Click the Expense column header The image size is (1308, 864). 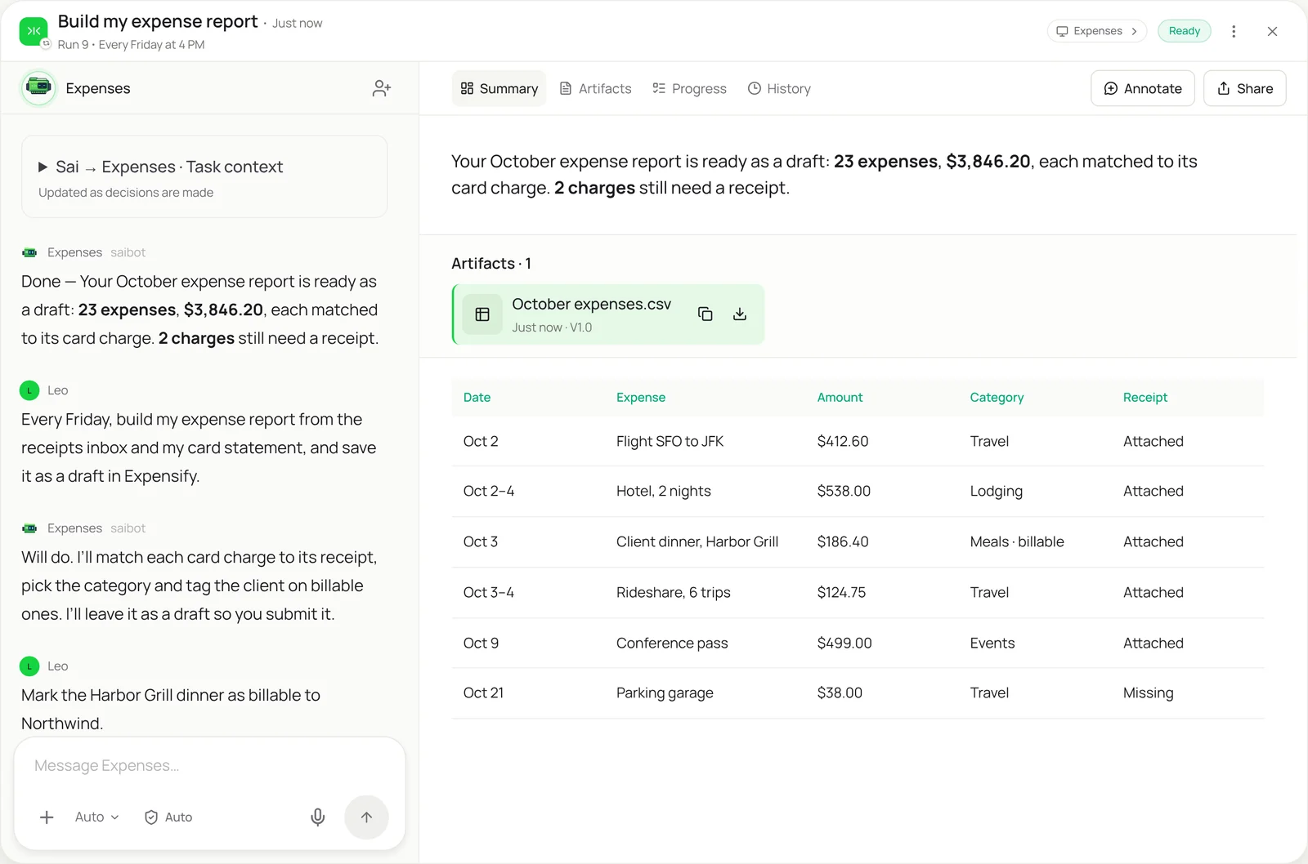tap(641, 398)
